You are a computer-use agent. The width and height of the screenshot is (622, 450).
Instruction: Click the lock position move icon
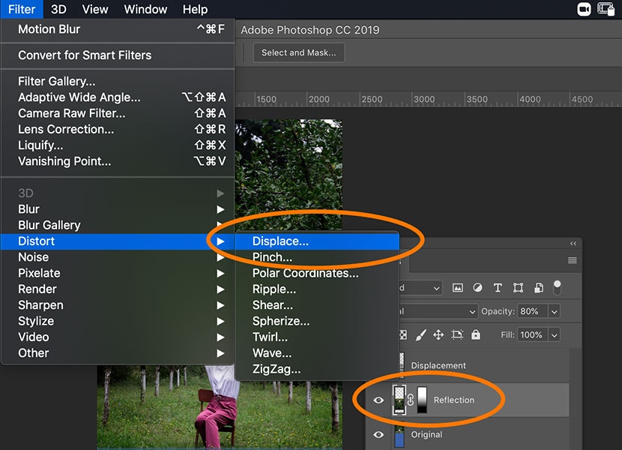click(438, 335)
